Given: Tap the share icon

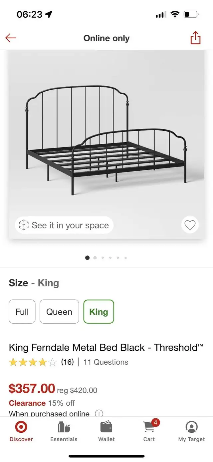Looking at the screenshot, I should point(196,38).
